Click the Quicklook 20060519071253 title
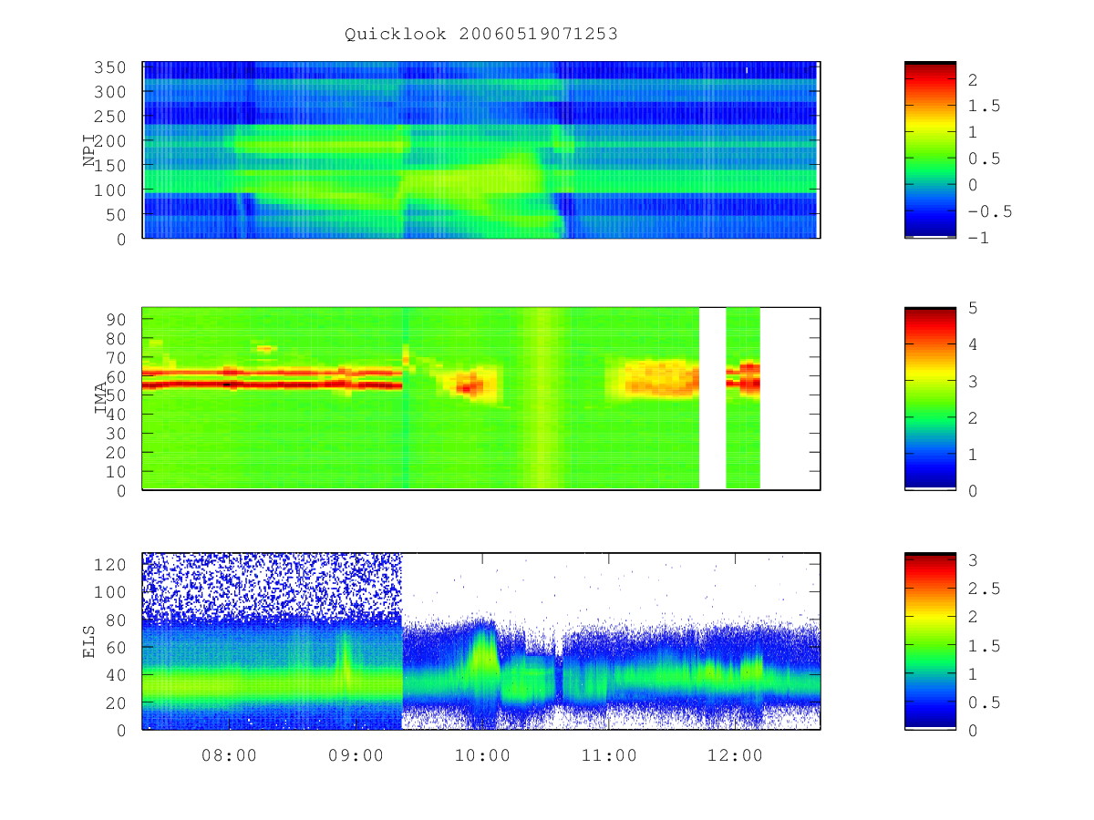This screenshot has height=820, width=1094. point(481,35)
